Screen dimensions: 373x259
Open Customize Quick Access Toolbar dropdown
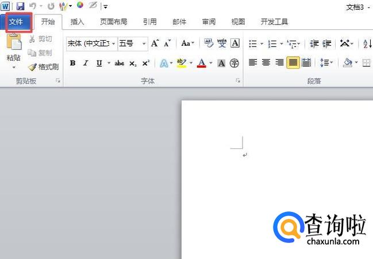click(x=105, y=7)
